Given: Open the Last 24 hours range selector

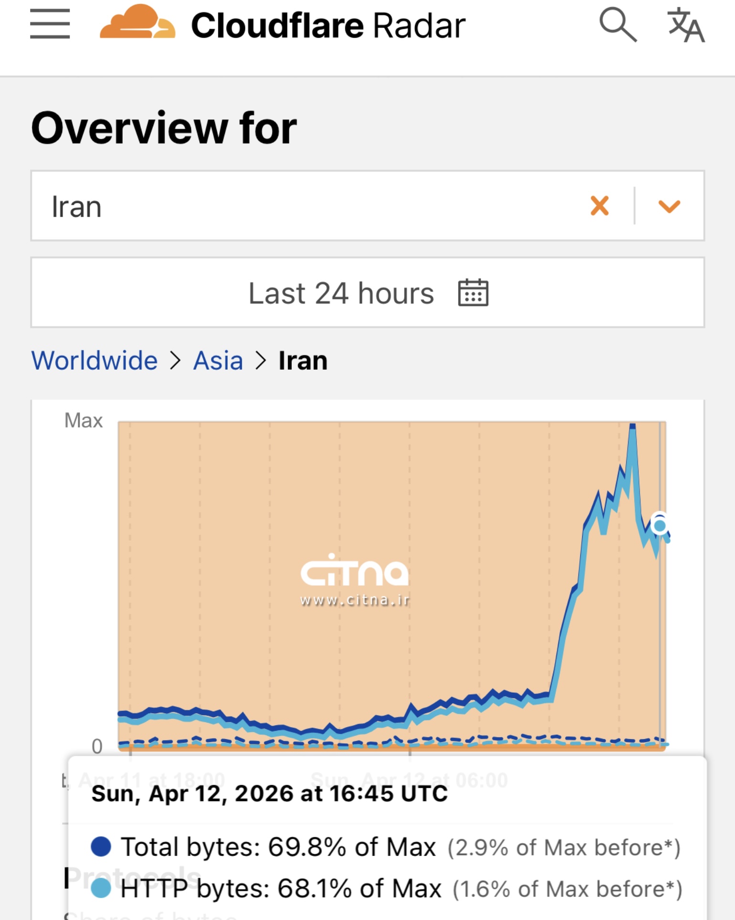Looking at the screenshot, I should point(341,293).
